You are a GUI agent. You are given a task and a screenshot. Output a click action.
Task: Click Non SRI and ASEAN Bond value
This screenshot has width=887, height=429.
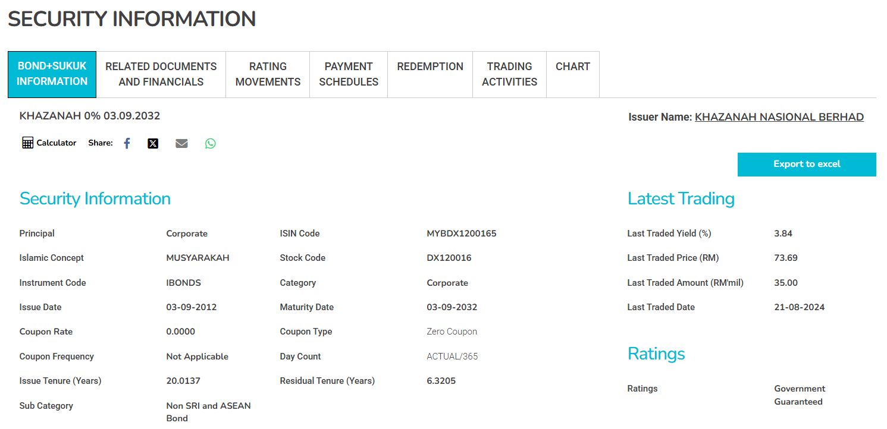[209, 412]
